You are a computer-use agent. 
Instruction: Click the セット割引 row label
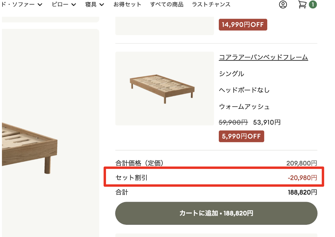click(132, 178)
